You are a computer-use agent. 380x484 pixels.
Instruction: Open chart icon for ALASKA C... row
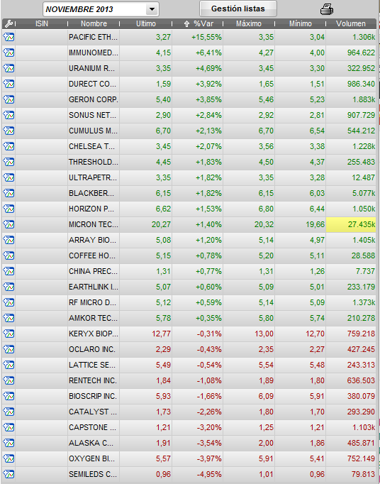coord(9,443)
